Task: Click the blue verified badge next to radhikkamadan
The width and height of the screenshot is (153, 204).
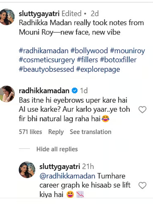Action: [74, 90]
